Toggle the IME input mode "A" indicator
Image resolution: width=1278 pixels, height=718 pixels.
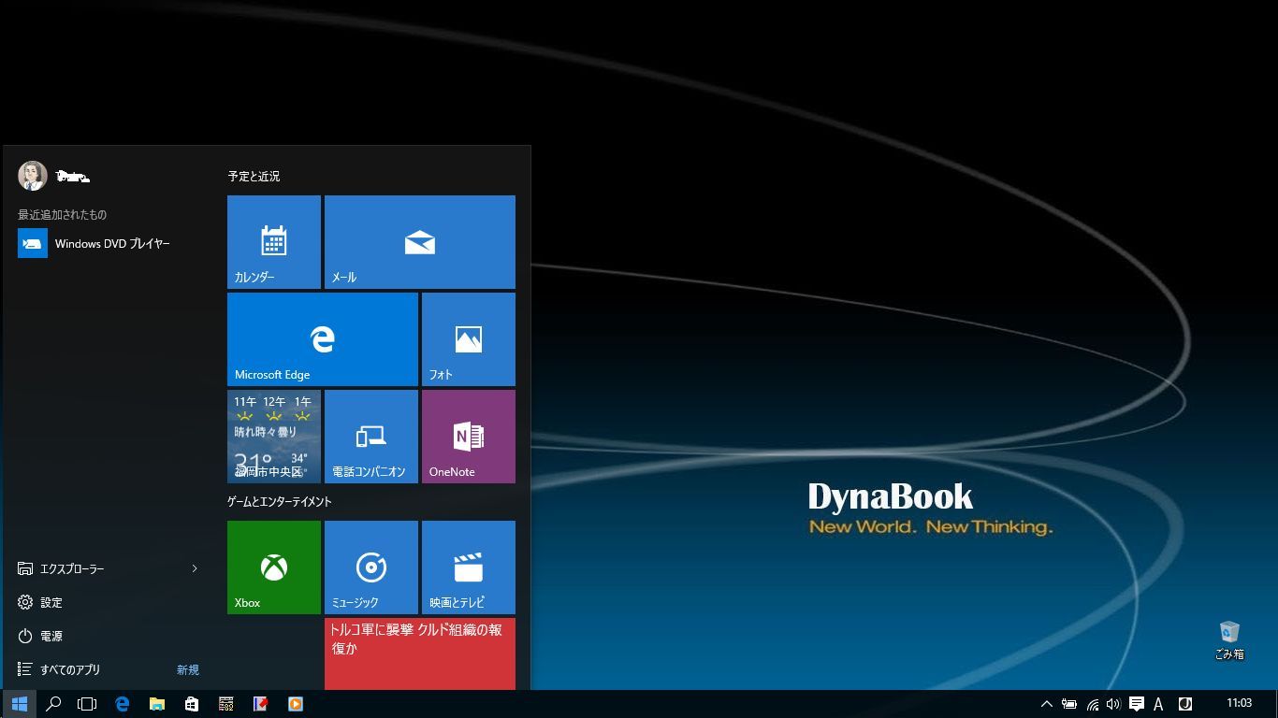pos(1158,704)
